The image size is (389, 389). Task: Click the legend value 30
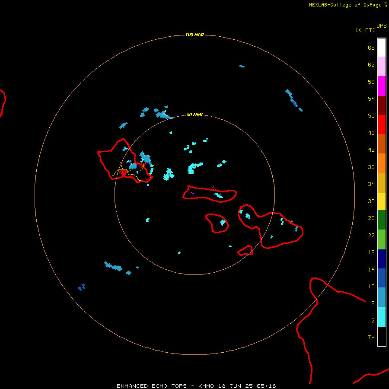pyautogui.click(x=371, y=201)
